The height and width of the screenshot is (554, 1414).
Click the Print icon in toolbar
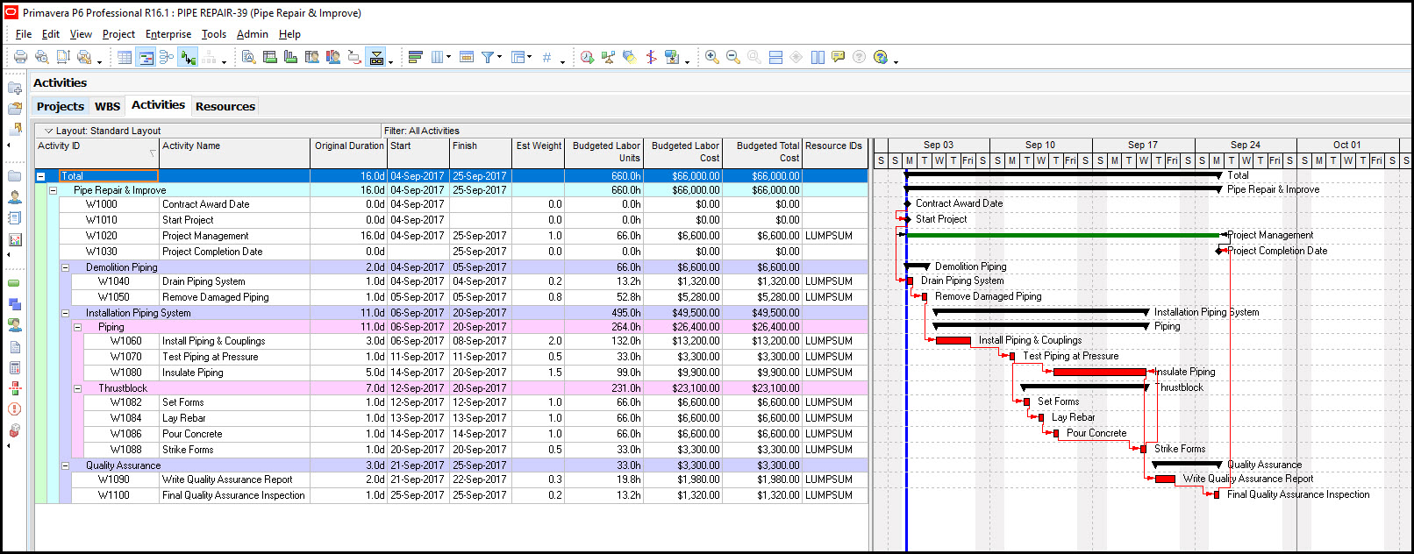tap(20, 57)
